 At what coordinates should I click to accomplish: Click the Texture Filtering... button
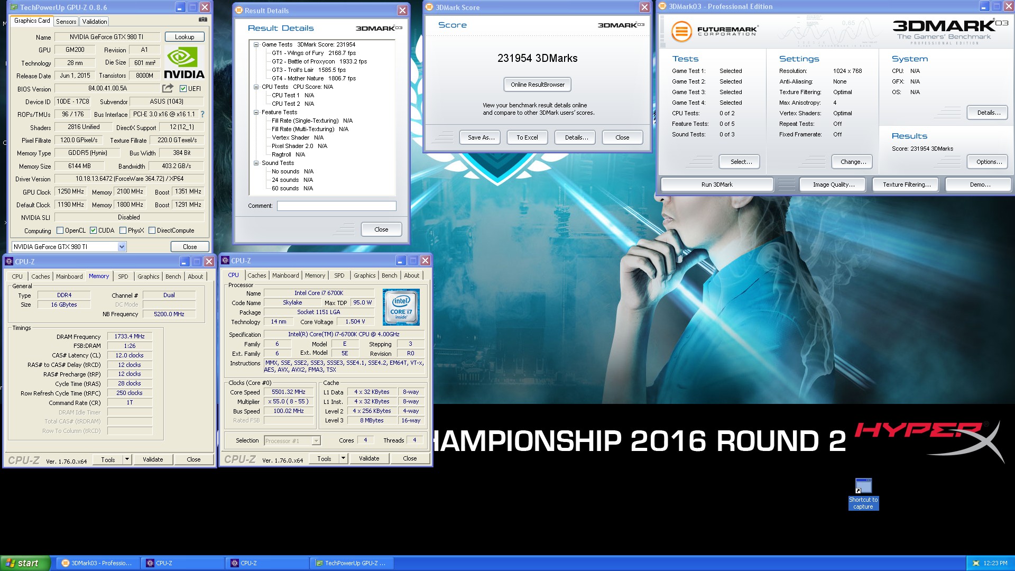pos(907,185)
